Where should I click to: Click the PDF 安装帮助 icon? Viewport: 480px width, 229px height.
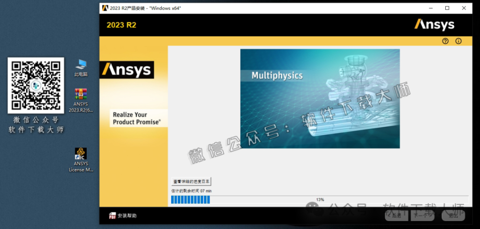tap(112, 215)
